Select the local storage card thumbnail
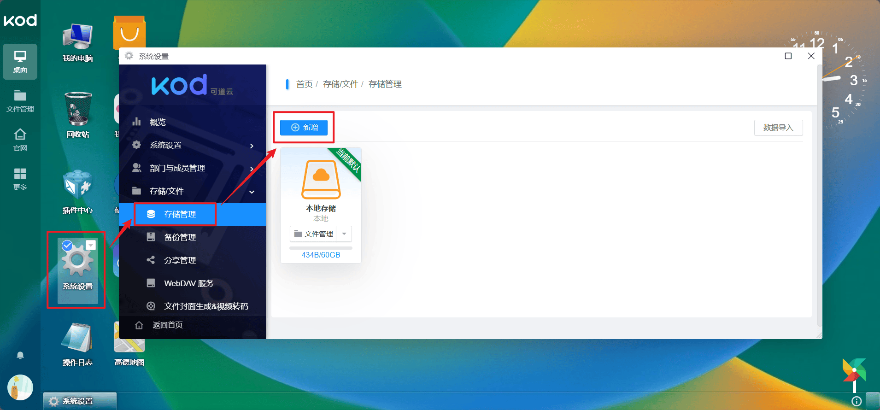This screenshot has height=410, width=880. (x=321, y=180)
